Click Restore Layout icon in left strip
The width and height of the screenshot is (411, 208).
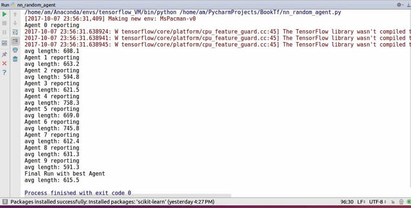pos(4,43)
